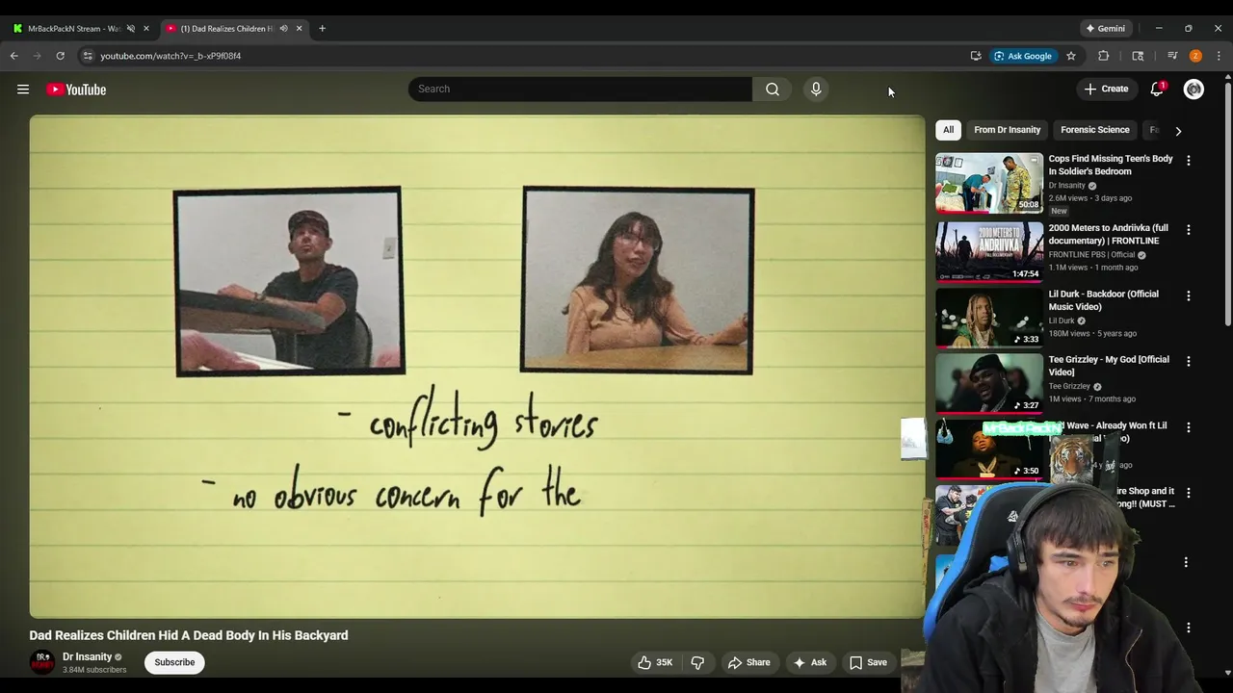
Task: Open Cops Find Missing Teen's Body thumbnail
Action: [x=989, y=183]
